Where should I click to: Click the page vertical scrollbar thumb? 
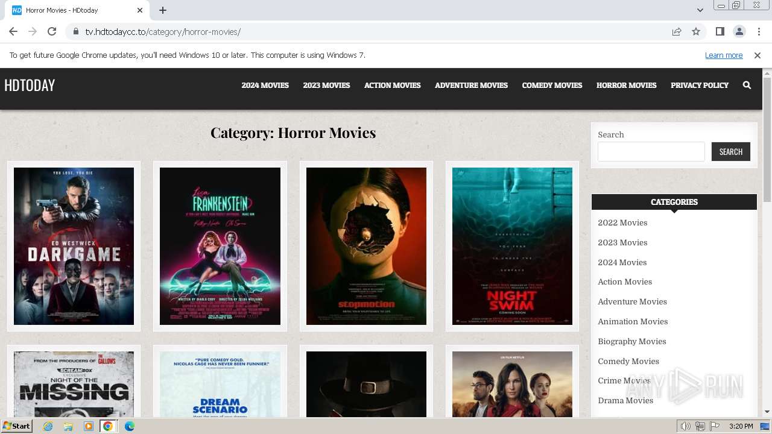click(x=767, y=139)
